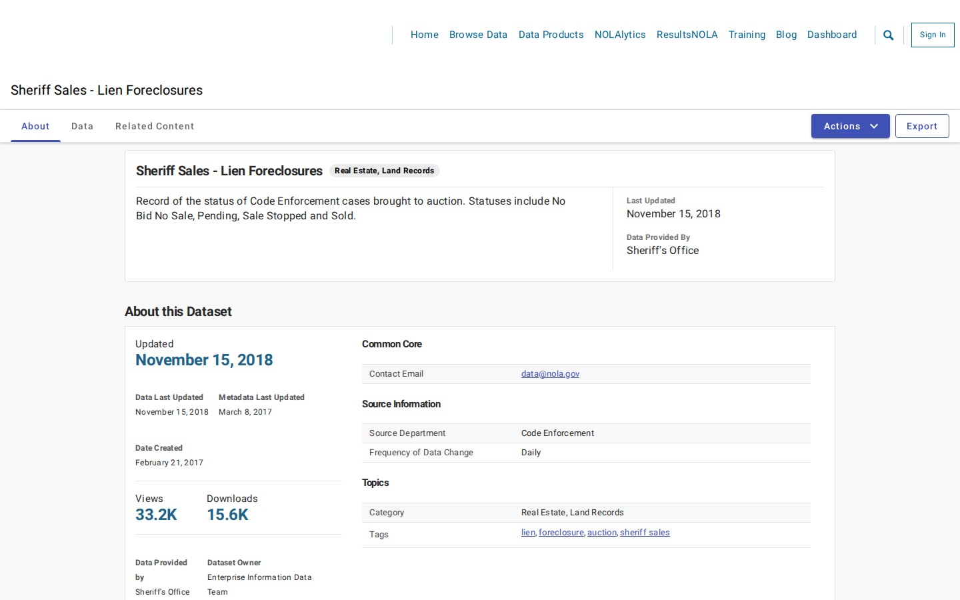
Task: Go to Data Products menu item
Action: pyautogui.click(x=551, y=35)
